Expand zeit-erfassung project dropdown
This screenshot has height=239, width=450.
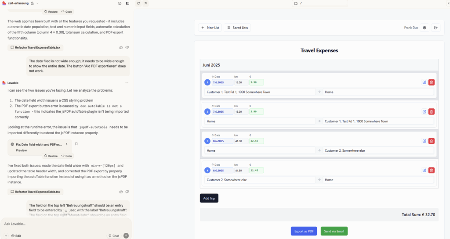tap(38, 3)
